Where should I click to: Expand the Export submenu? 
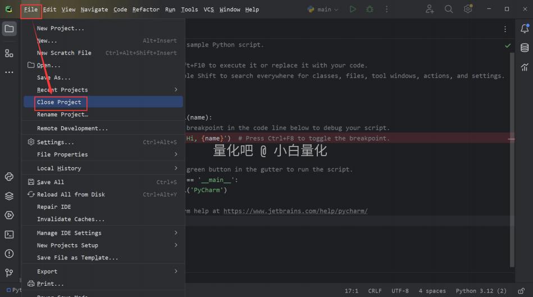tap(107, 271)
